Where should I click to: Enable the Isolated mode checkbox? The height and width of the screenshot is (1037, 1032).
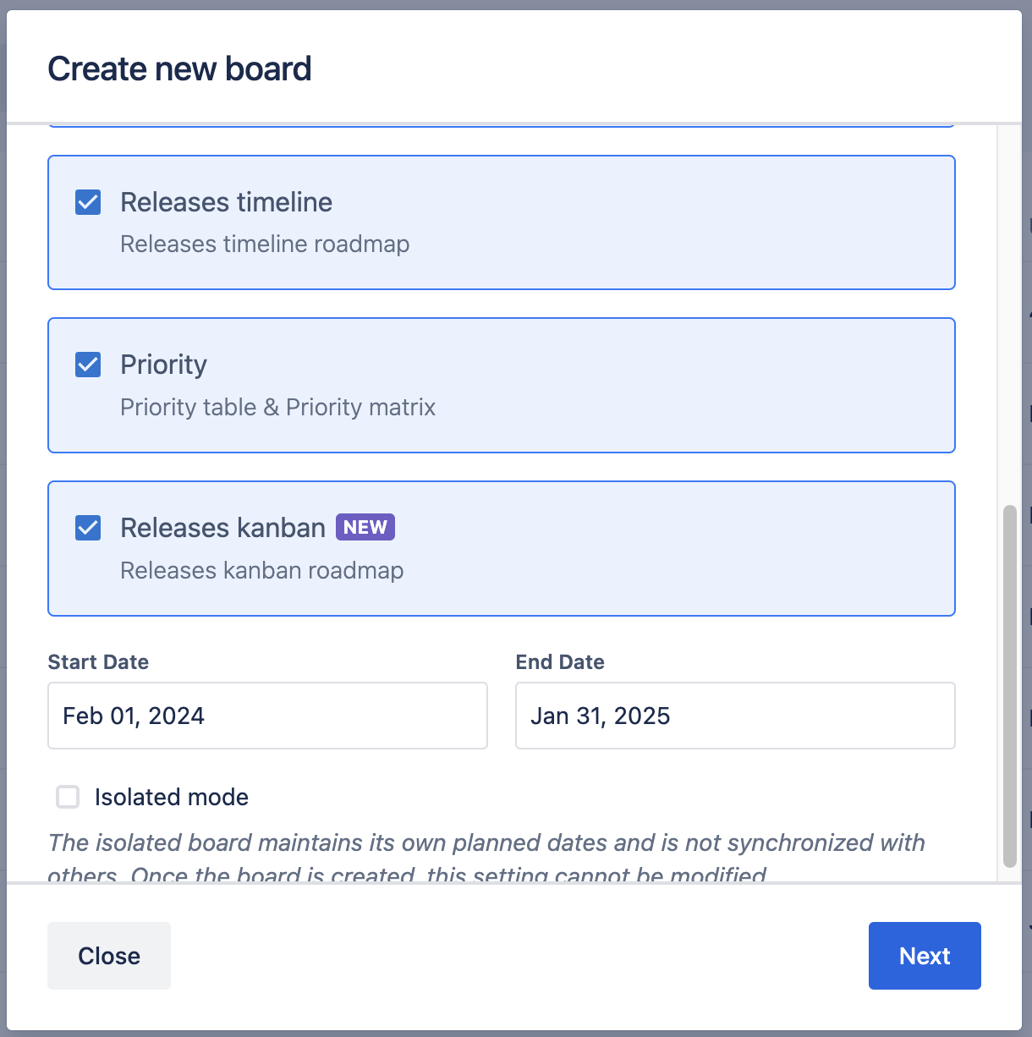pyautogui.click(x=68, y=797)
